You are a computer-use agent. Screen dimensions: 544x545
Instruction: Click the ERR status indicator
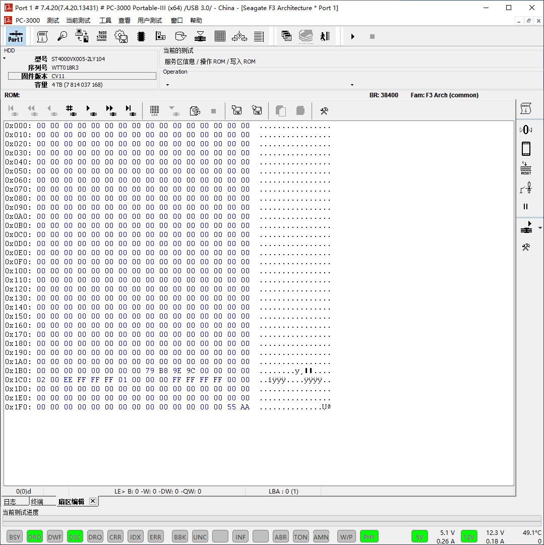(x=155, y=537)
